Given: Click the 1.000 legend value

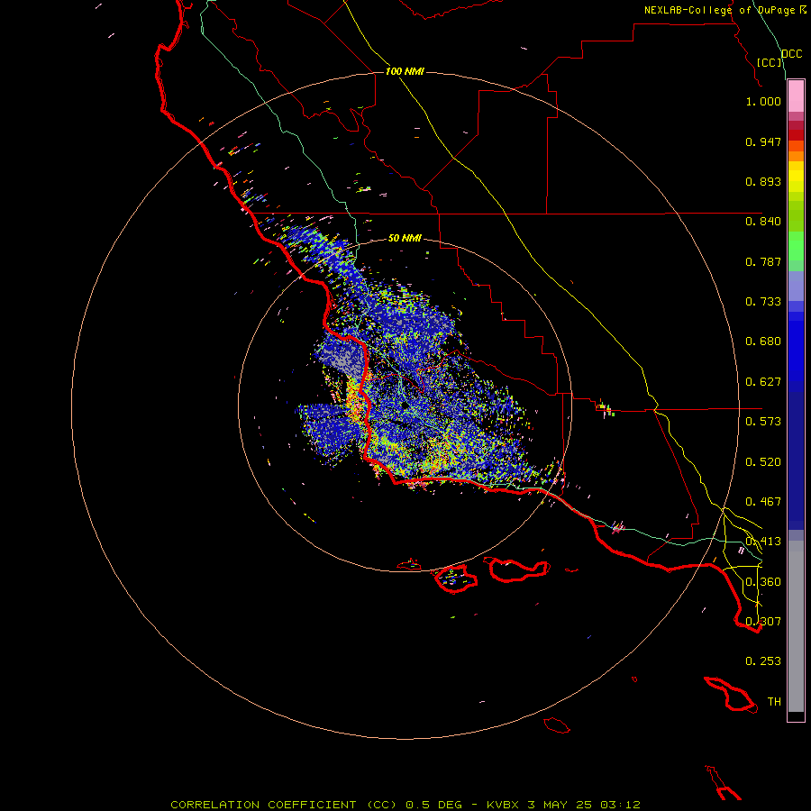Looking at the screenshot, I should [x=763, y=102].
